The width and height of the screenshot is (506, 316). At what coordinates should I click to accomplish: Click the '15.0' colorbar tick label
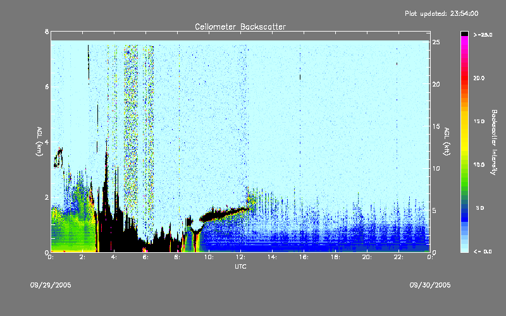coord(479,121)
